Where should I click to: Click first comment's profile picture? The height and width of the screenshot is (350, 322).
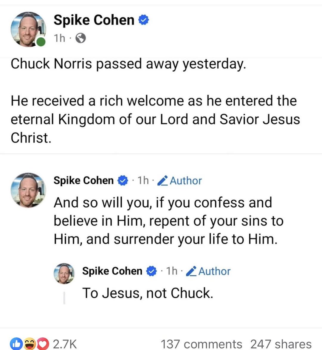tap(28, 190)
